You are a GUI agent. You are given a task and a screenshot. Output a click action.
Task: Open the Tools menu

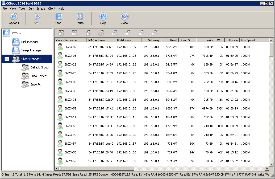click(x=22, y=8)
